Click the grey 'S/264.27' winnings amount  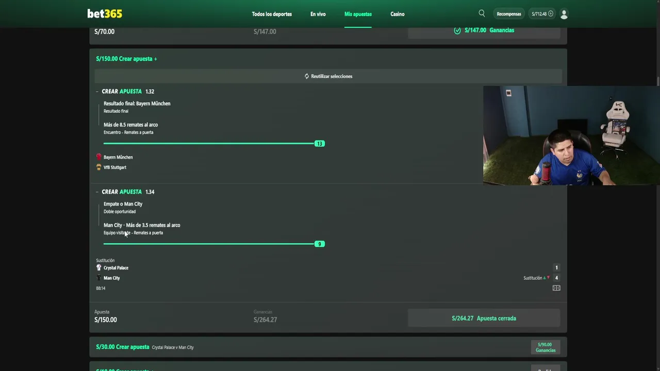tap(265, 320)
